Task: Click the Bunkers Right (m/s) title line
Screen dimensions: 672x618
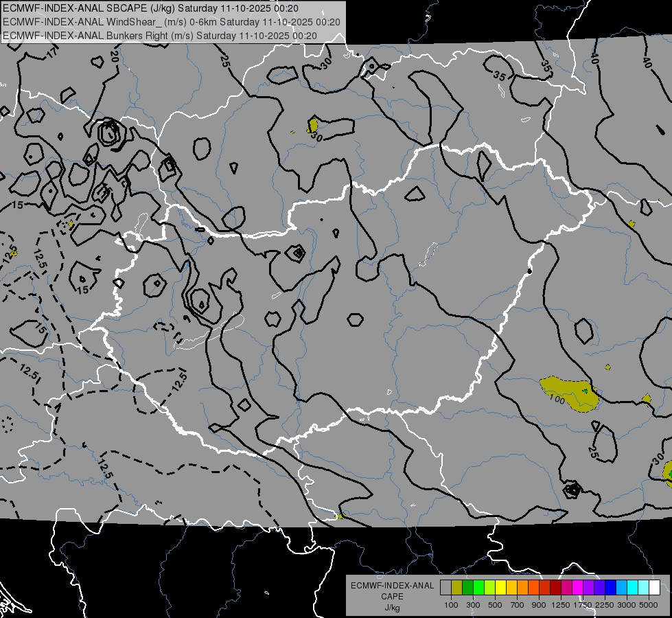Action: pos(160,36)
